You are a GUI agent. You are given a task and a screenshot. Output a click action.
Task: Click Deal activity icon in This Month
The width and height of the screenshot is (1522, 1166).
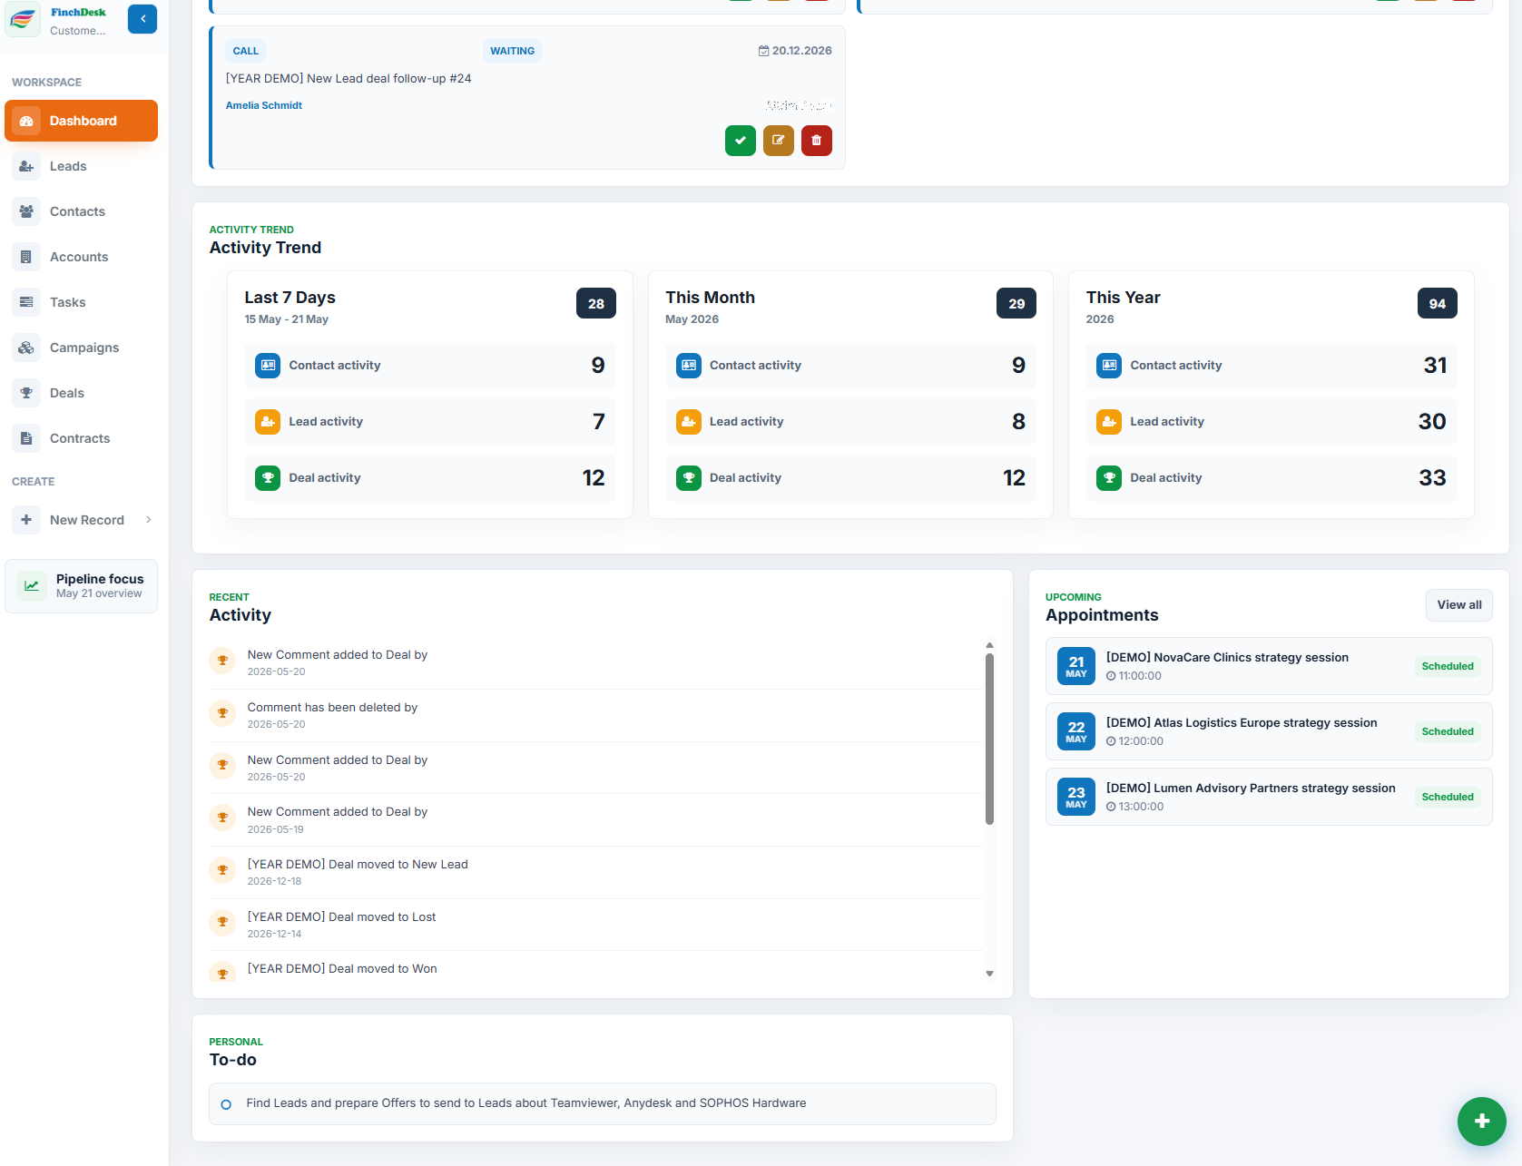(x=689, y=478)
